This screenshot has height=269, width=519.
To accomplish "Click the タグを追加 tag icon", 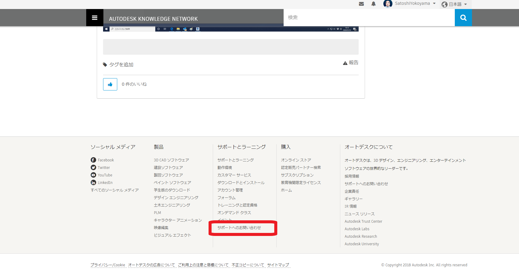I will coord(105,65).
